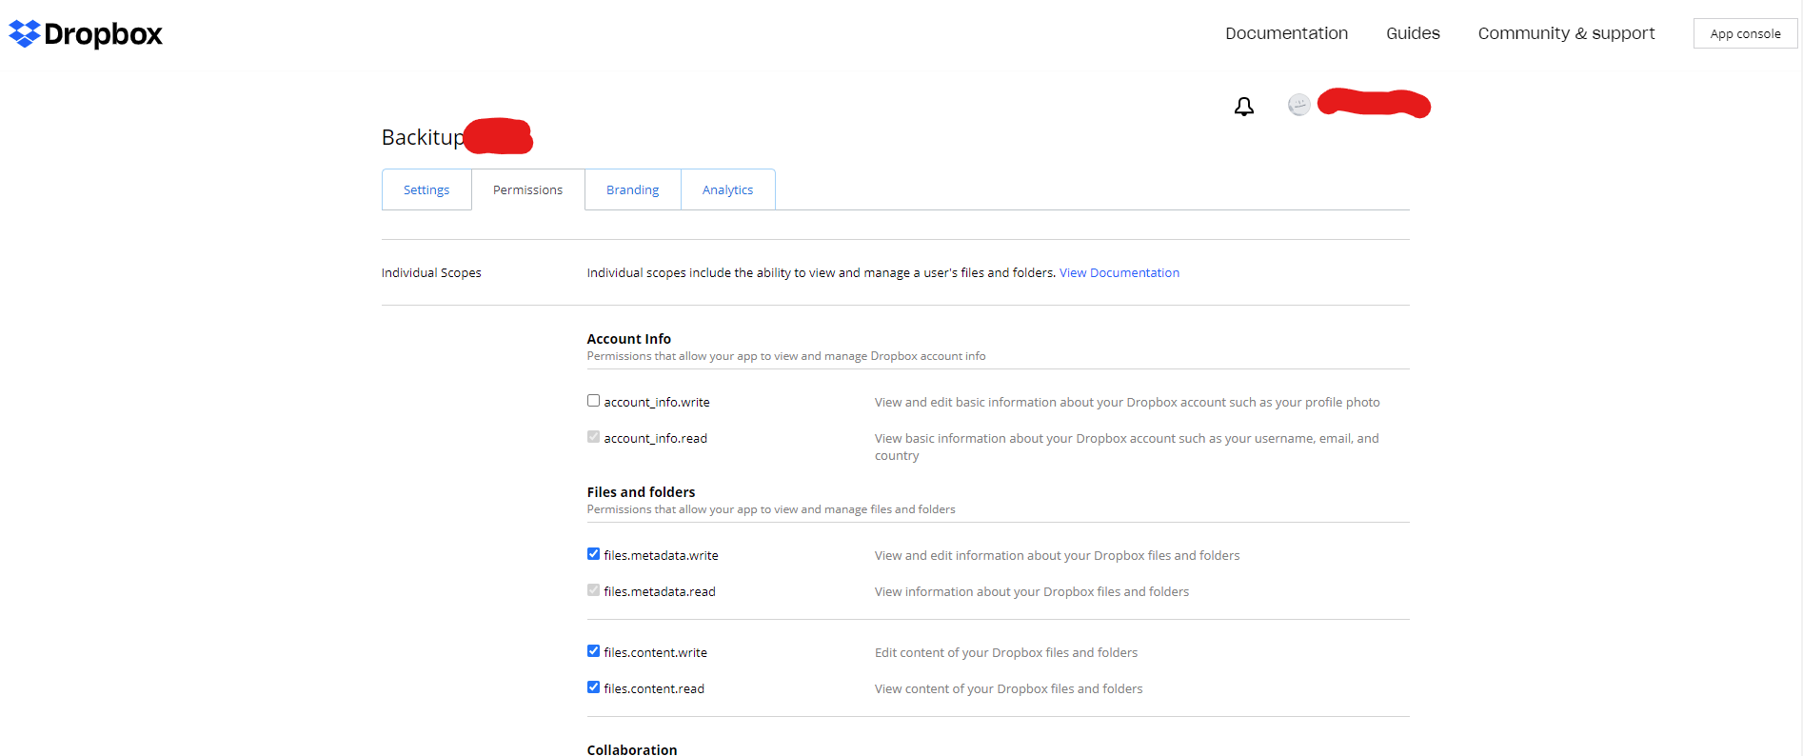Enable the account_info.write checkbox
This screenshot has height=756, width=1803.
[593, 401]
